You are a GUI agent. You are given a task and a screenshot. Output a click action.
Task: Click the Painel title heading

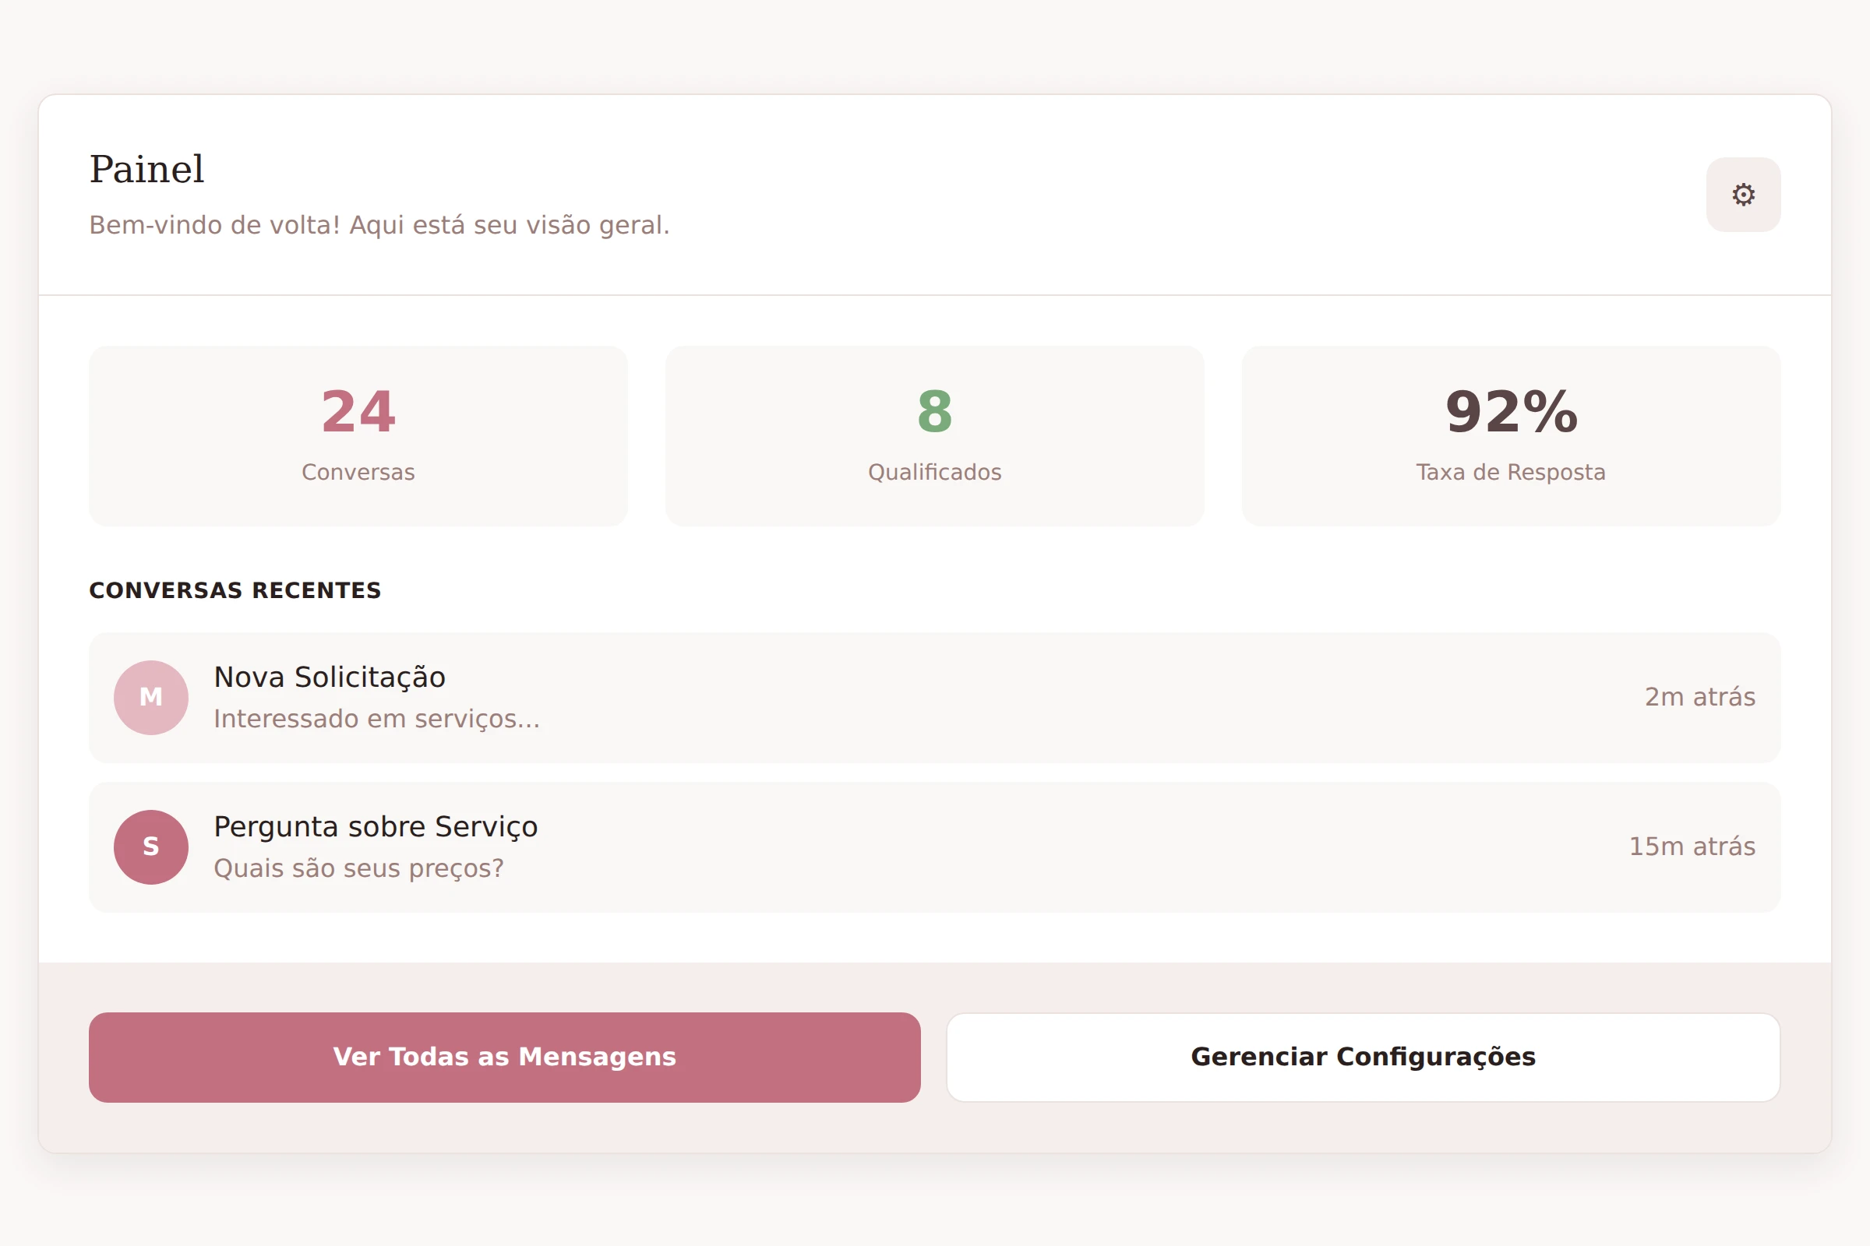point(146,169)
